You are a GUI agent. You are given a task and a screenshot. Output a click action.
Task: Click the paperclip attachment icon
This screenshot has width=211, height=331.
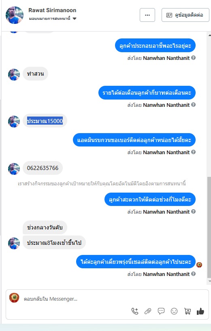tap(148, 311)
